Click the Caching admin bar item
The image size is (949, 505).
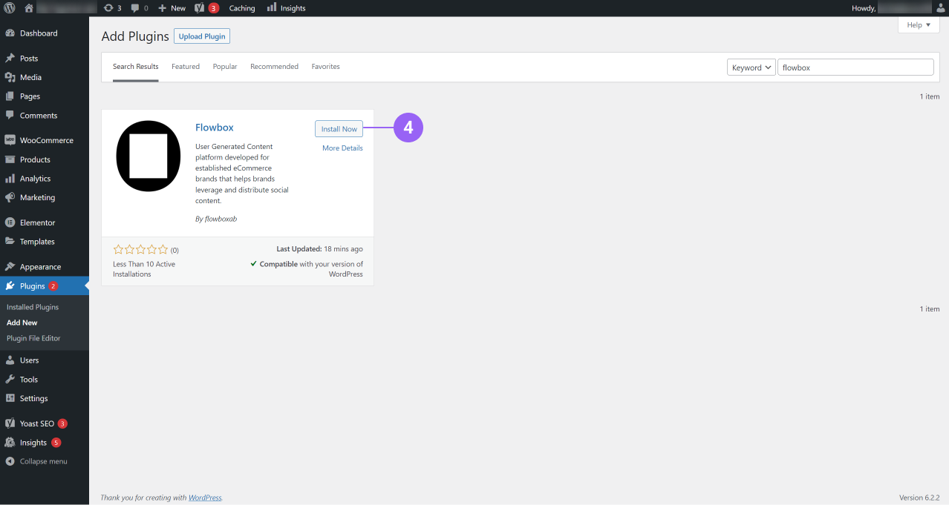(242, 8)
